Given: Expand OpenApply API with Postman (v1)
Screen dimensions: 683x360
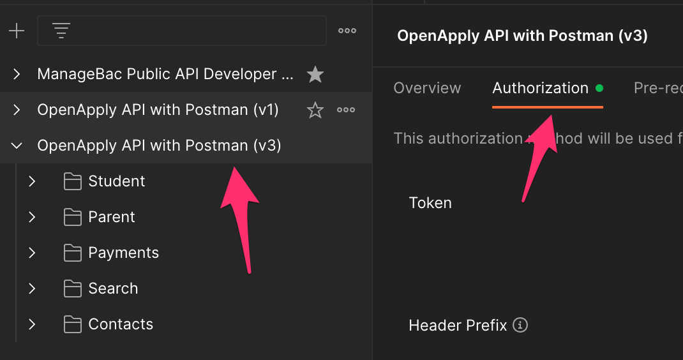Looking at the screenshot, I should 17,110.
